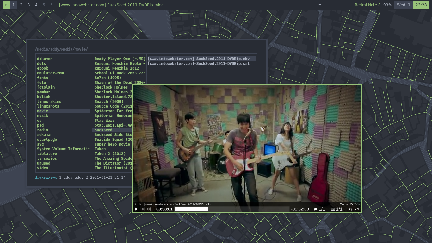Click the 93% battery indicator

tap(387, 5)
